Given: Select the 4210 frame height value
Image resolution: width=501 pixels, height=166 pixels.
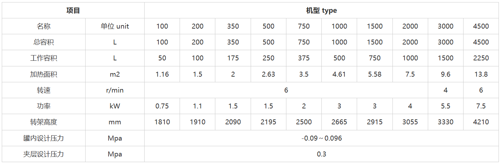Looking at the screenshot, I should click(x=481, y=122).
